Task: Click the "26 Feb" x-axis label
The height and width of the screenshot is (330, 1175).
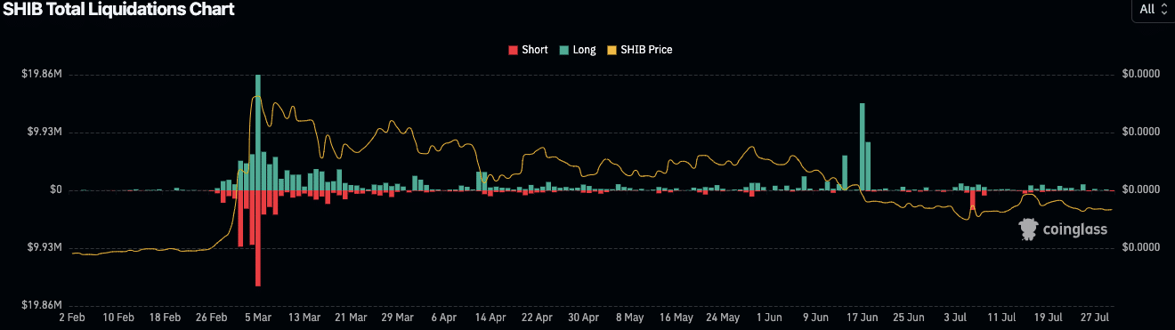Action: (211, 317)
